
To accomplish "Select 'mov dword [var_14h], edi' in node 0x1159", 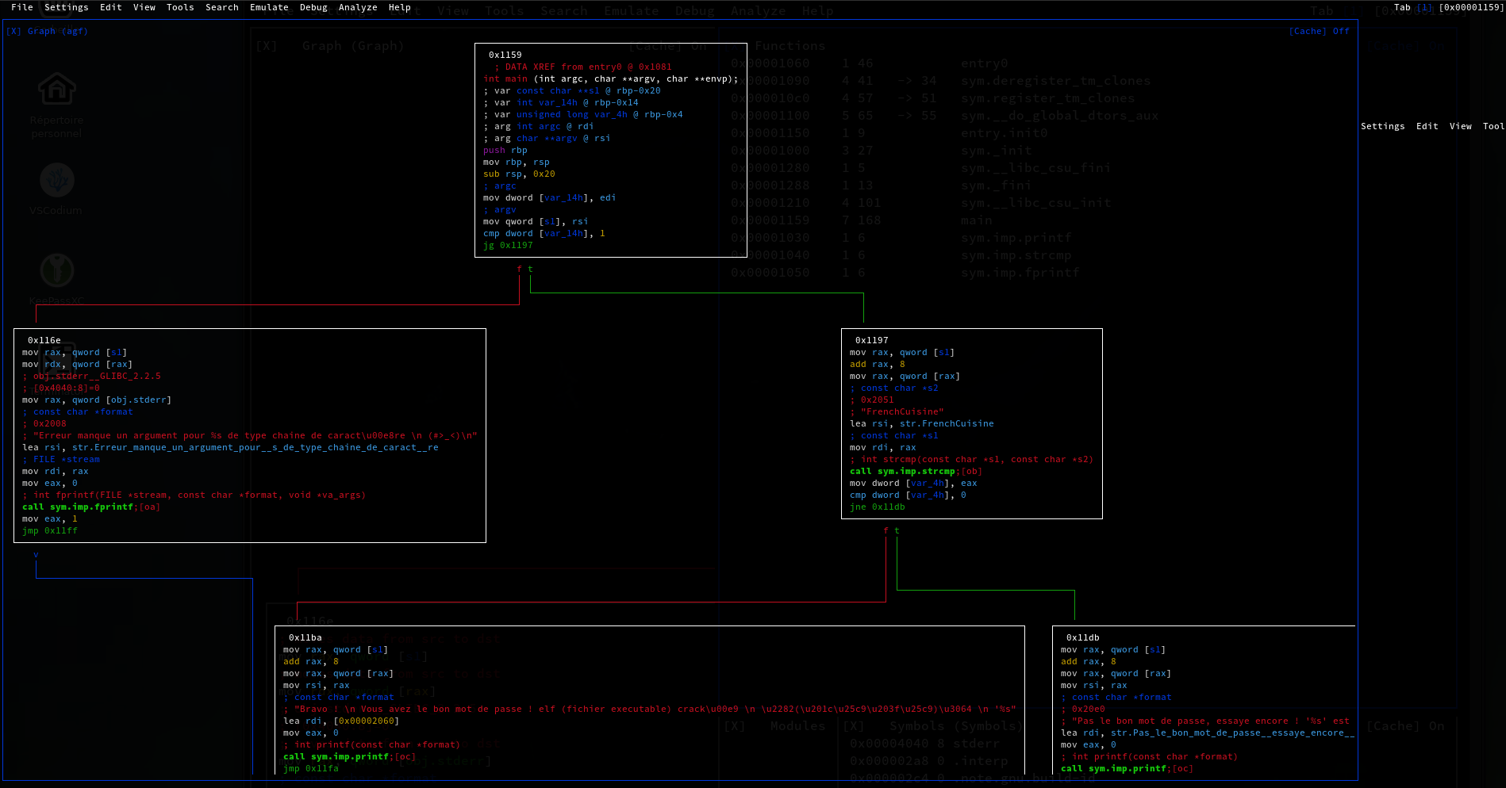I will pyautogui.click(x=550, y=197).
